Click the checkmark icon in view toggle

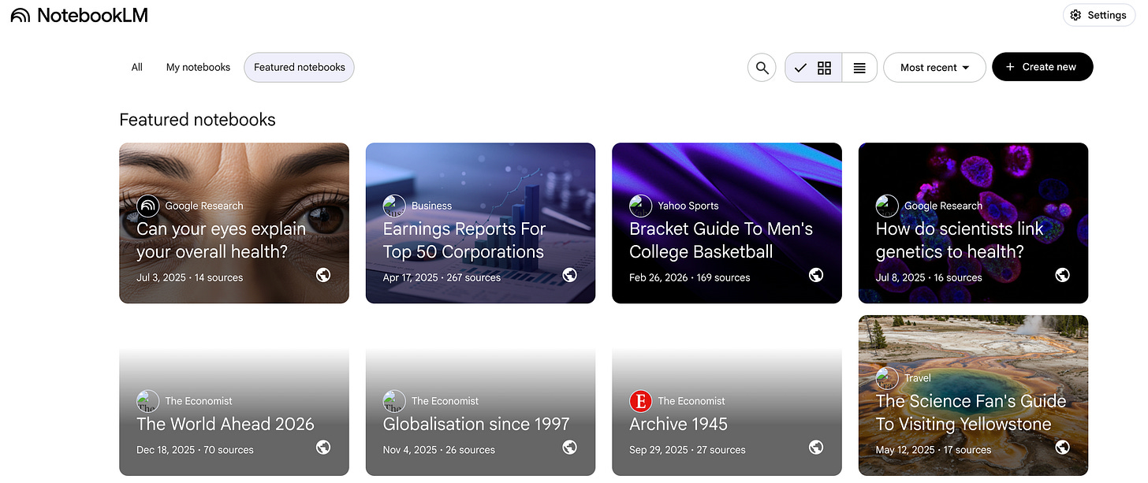(800, 68)
